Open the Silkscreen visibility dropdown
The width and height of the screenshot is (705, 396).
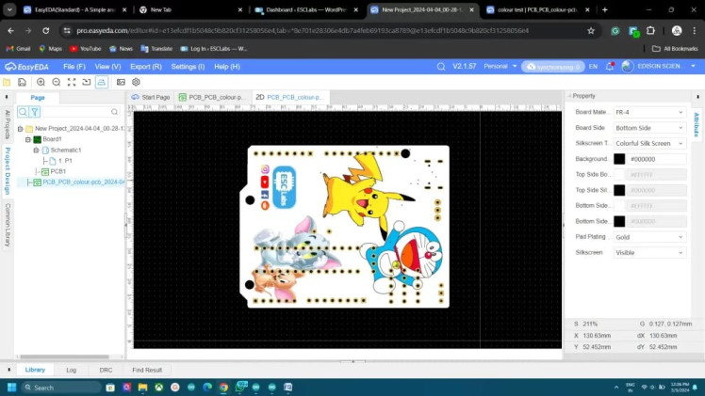pyautogui.click(x=649, y=252)
